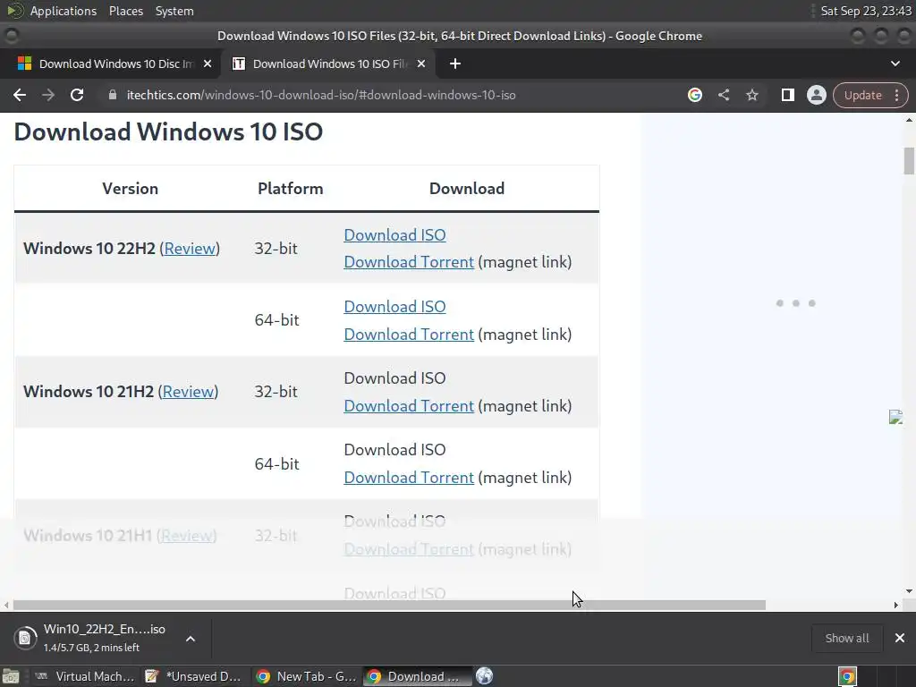Click scroll left arrow of horizontal scrollbar
The image size is (916, 687).
point(6,606)
